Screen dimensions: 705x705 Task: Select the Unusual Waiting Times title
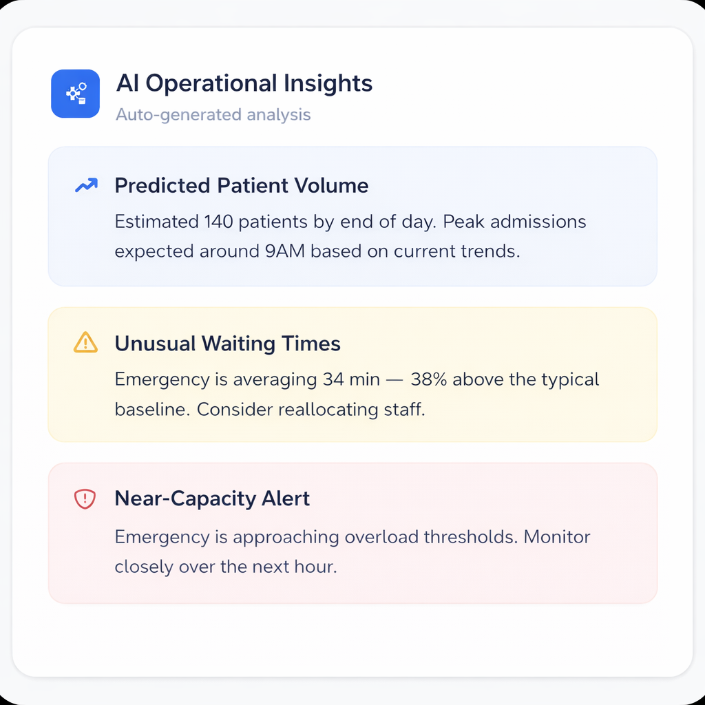227,344
